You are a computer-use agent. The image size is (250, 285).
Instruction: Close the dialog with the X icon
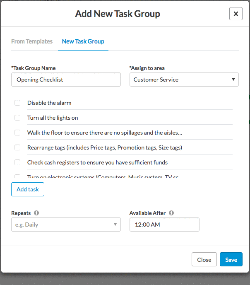pyautogui.click(x=236, y=14)
